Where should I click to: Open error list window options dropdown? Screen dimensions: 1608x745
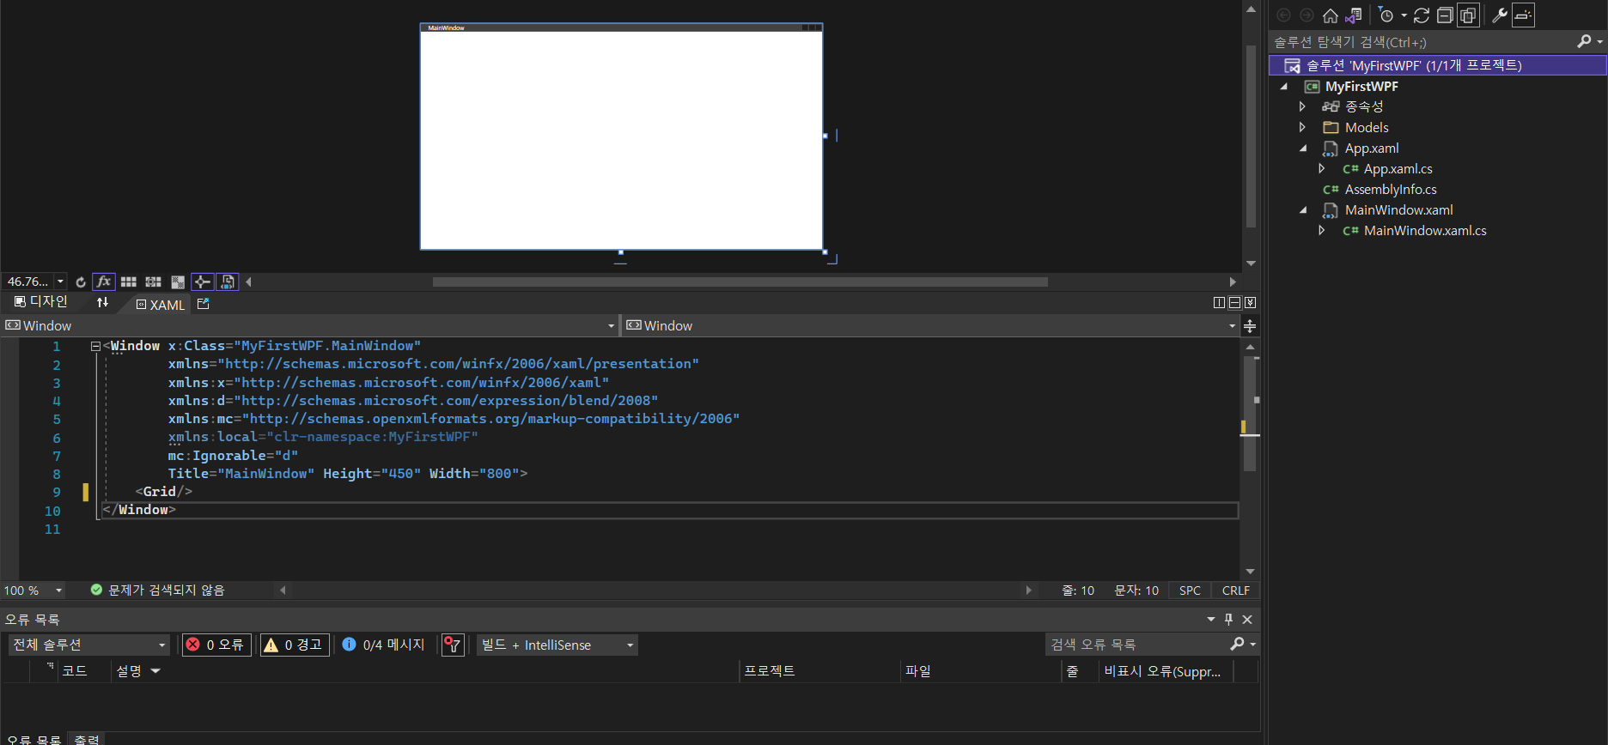coord(1211,619)
